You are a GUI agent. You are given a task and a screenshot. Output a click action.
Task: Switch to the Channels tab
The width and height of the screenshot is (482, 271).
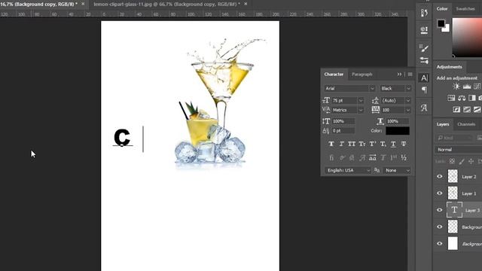pos(466,124)
